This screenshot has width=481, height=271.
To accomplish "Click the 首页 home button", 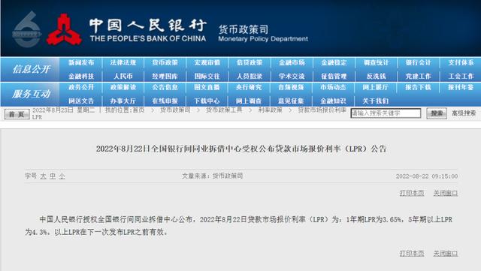I will tap(17, 114).
